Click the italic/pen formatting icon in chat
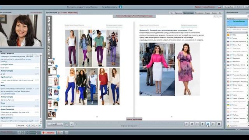The height and width of the screenshot is (140, 249). point(29,126)
